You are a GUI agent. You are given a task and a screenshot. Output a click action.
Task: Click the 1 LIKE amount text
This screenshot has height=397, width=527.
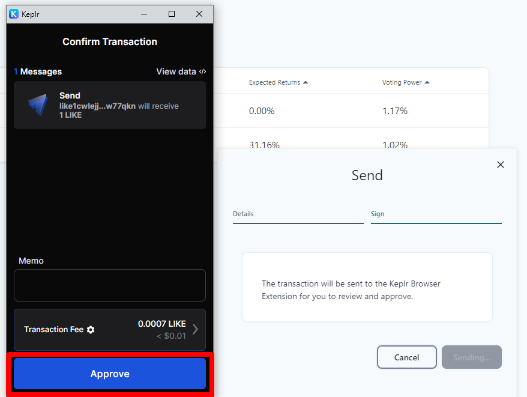click(71, 115)
